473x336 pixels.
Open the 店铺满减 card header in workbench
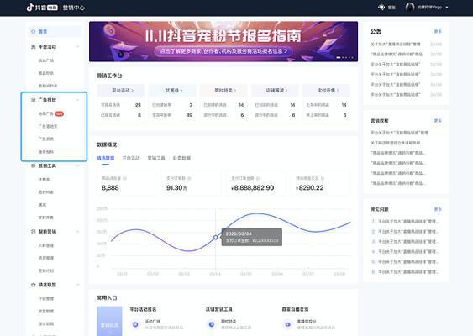point(275,91)
